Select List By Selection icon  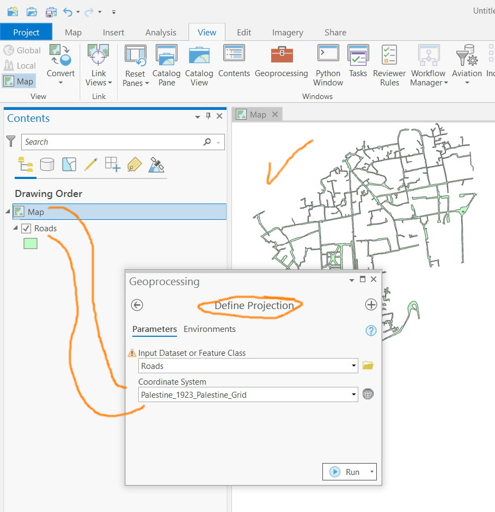point(69,164)
